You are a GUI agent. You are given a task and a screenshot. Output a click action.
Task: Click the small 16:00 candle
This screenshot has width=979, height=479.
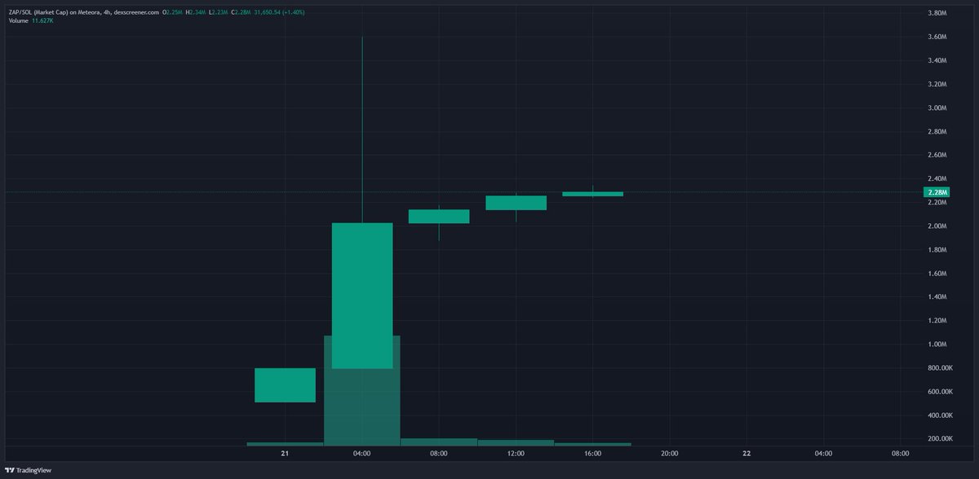(593, 194)
